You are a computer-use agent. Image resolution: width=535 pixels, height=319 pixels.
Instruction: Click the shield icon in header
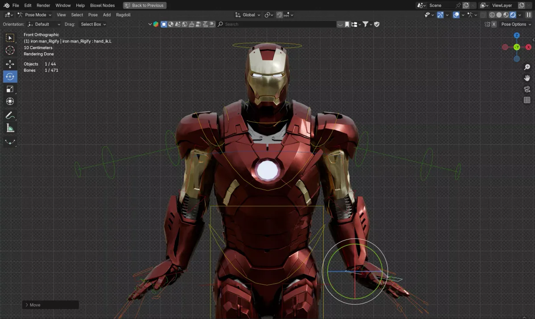click(377, 24)
